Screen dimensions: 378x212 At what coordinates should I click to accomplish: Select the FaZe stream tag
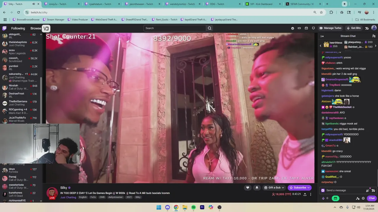pos(93,197)
